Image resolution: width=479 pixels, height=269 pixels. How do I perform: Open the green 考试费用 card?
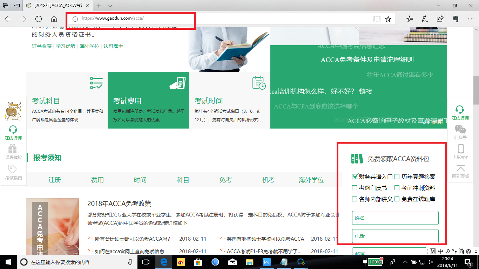coord(148,100)
